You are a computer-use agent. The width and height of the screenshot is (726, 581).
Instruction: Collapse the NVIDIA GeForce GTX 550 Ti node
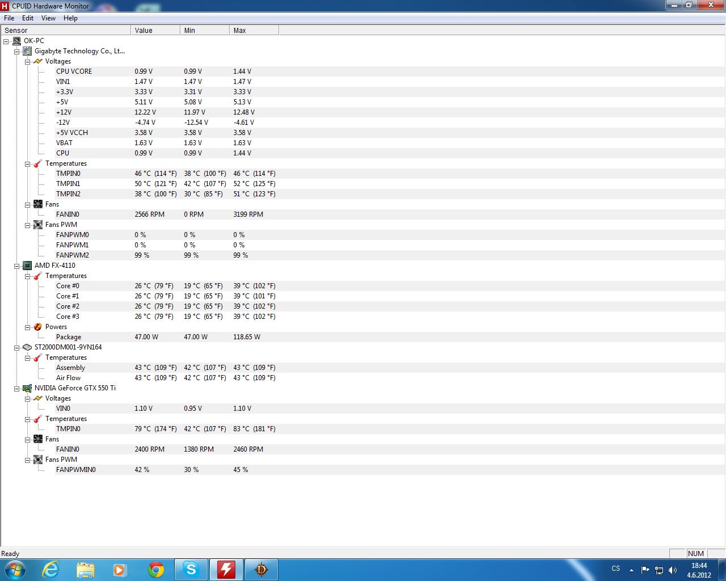[x=17, y=389]
